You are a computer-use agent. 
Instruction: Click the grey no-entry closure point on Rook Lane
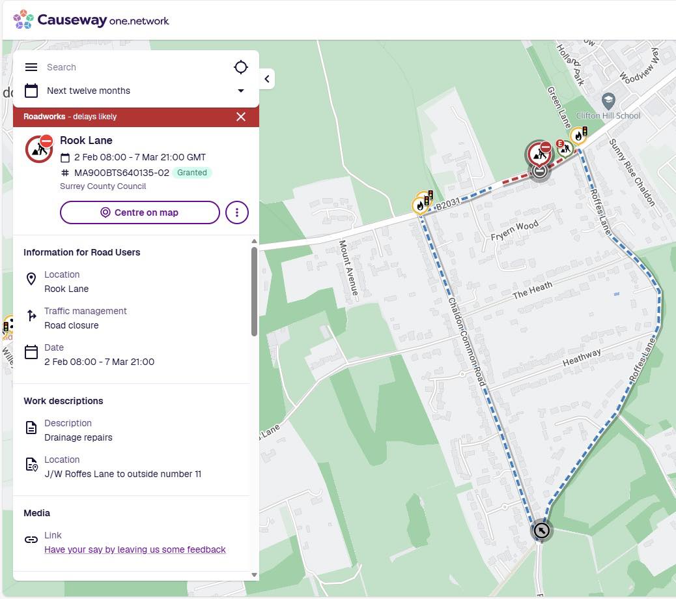pos(540,171)
